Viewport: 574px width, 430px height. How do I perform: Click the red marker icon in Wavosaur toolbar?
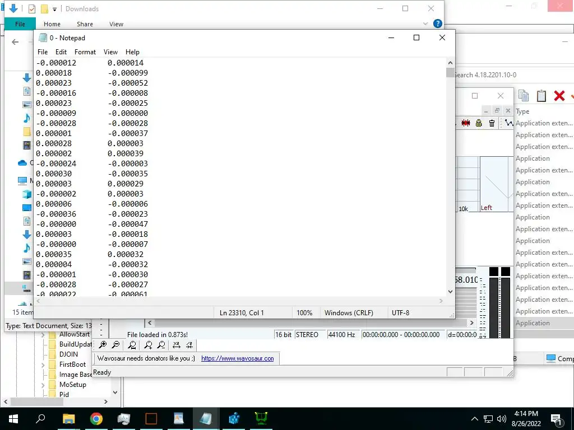tap(466, 123)
